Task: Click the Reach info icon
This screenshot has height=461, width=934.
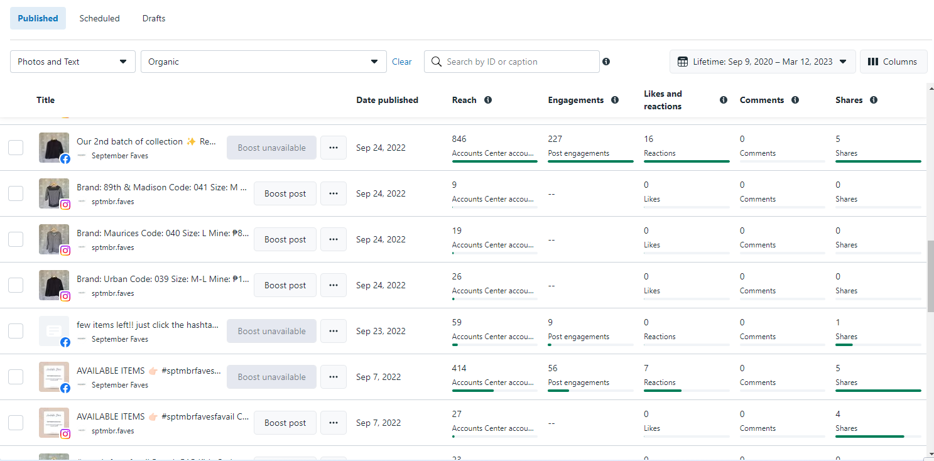Action: pyautogui.click(x=488, y=100)
